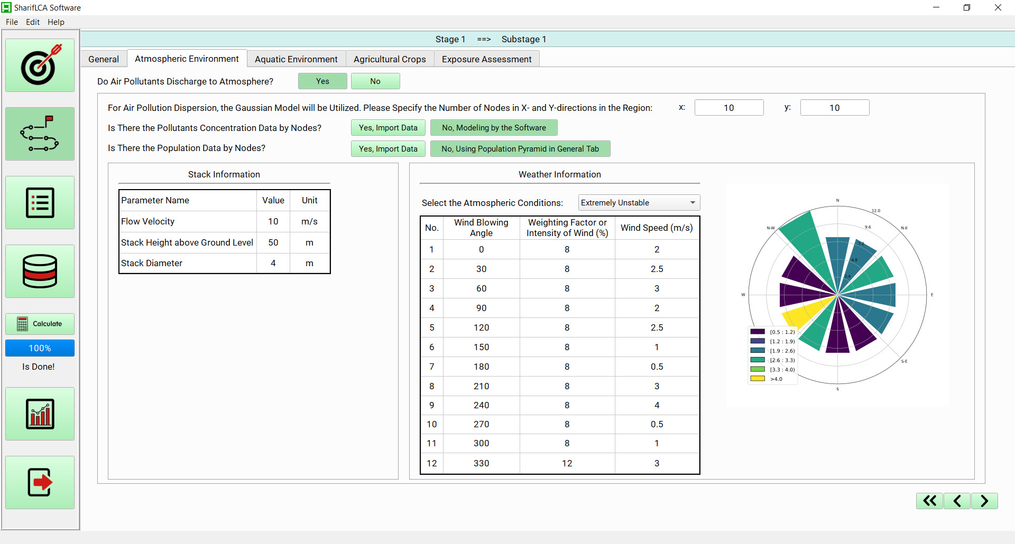Choose Yes, Import Data for population data
Viewport: 1015px width, 544px height.
point(388,149)
